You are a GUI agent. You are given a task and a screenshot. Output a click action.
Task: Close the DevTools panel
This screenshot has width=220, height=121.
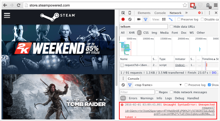click(x=216, y=13)
